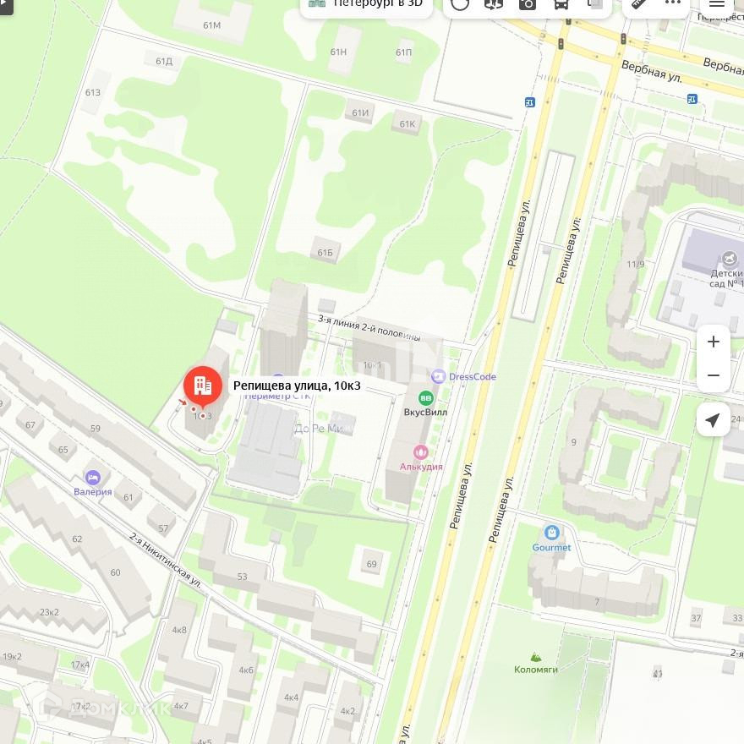Click the Алькудия pink lotus icon

click(x=421, y=452)
